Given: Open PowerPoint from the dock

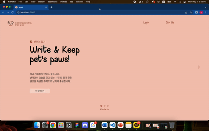Looking at the screenshot, I should pyautogui.click(x=121, y=125).
